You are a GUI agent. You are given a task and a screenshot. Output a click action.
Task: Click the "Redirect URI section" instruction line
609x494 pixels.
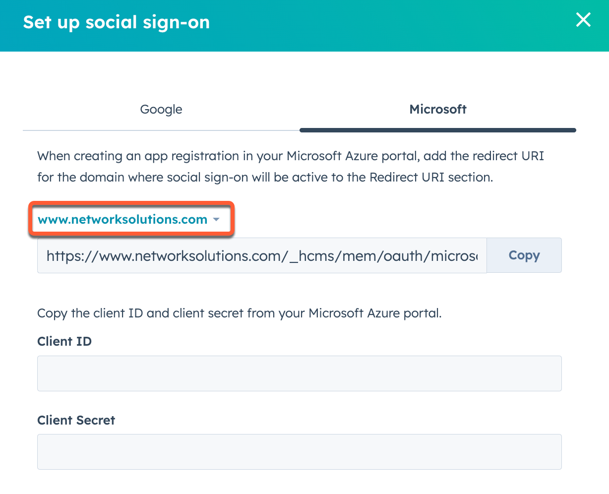[x=265, y=178]
